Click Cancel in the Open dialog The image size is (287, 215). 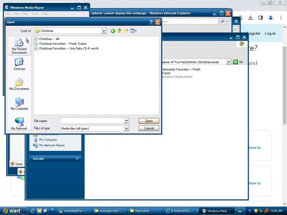pyautogui.click(x=149, y=128)
